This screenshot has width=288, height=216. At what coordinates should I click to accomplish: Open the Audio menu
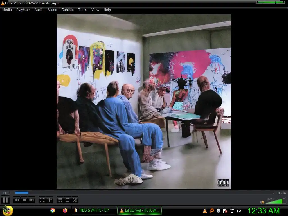point(39,10)
